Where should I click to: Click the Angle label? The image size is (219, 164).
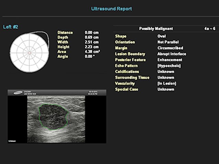coord(63,57)
